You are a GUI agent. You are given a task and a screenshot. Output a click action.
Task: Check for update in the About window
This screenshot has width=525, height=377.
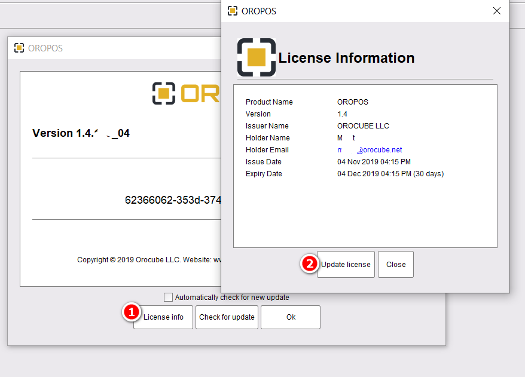[227, 317]
